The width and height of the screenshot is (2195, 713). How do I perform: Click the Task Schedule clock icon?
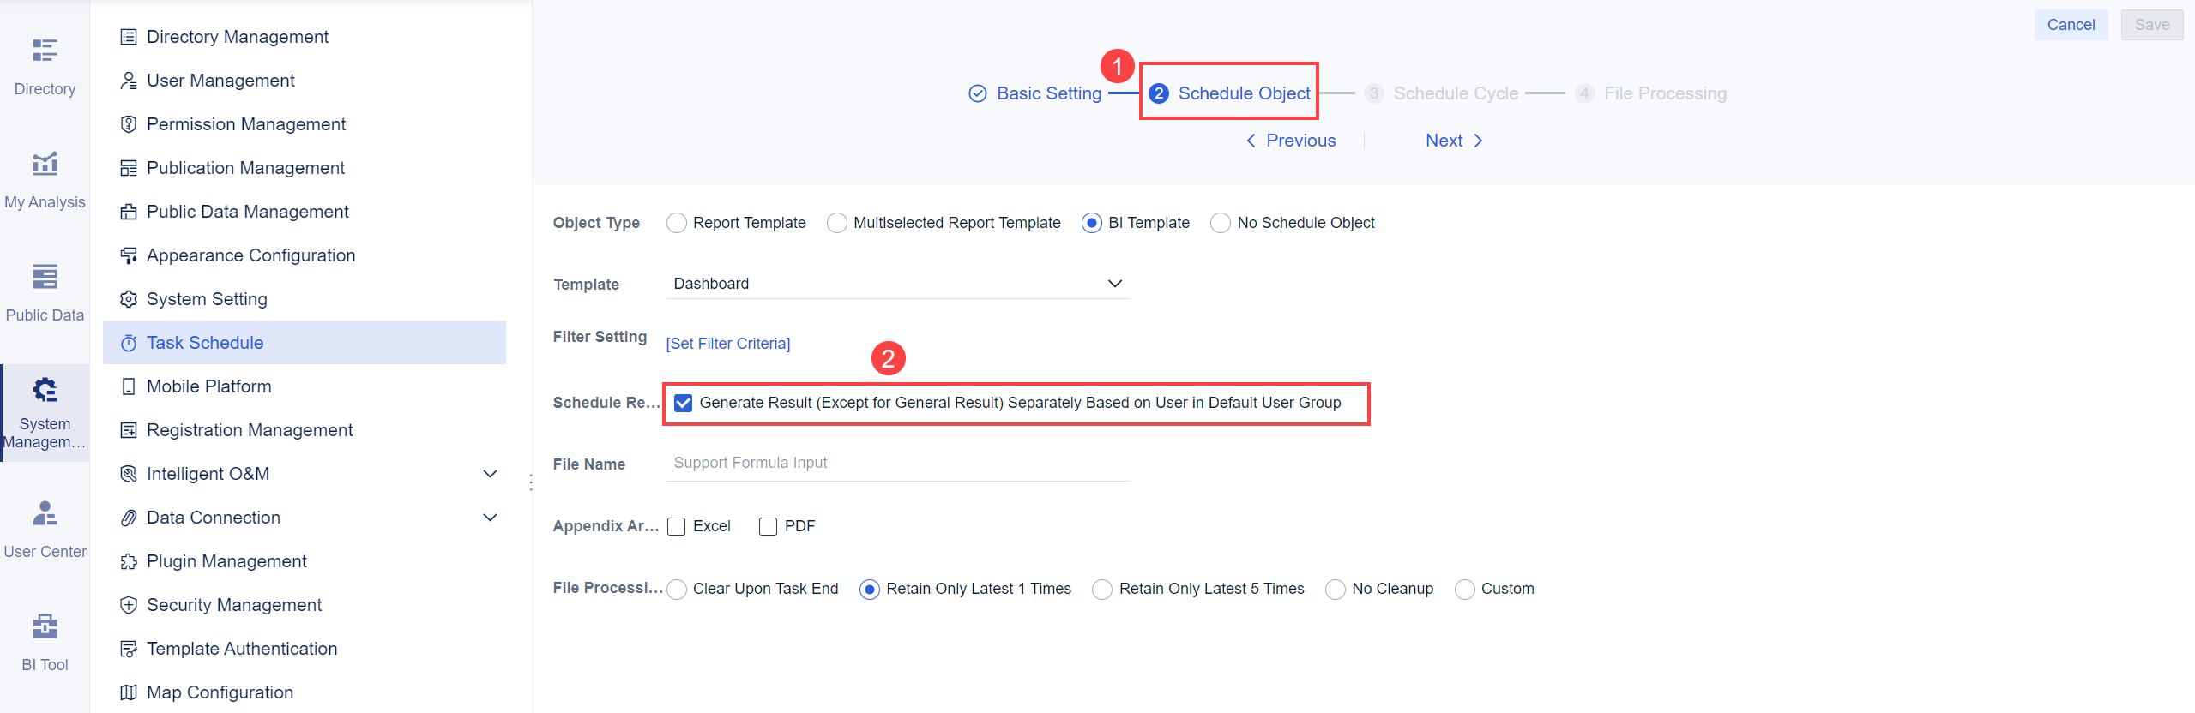pyautogui.click(x=129, y=343)
